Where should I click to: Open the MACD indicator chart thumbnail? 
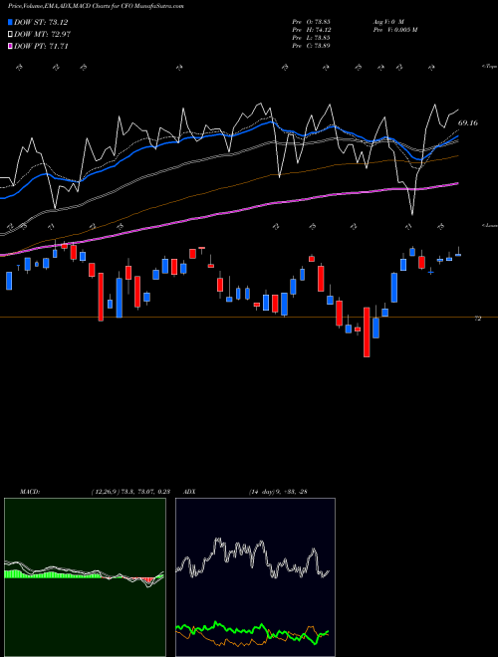click(x=85, y=577)
